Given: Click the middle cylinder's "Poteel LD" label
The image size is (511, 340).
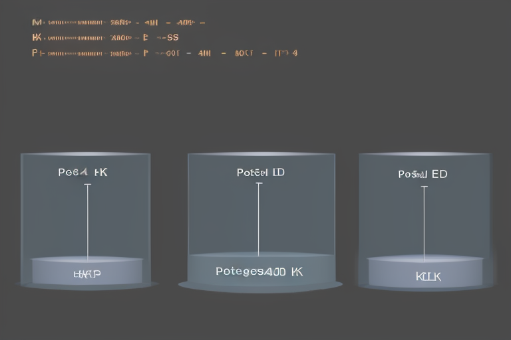Looking at the screenshot, I should 260,172.
